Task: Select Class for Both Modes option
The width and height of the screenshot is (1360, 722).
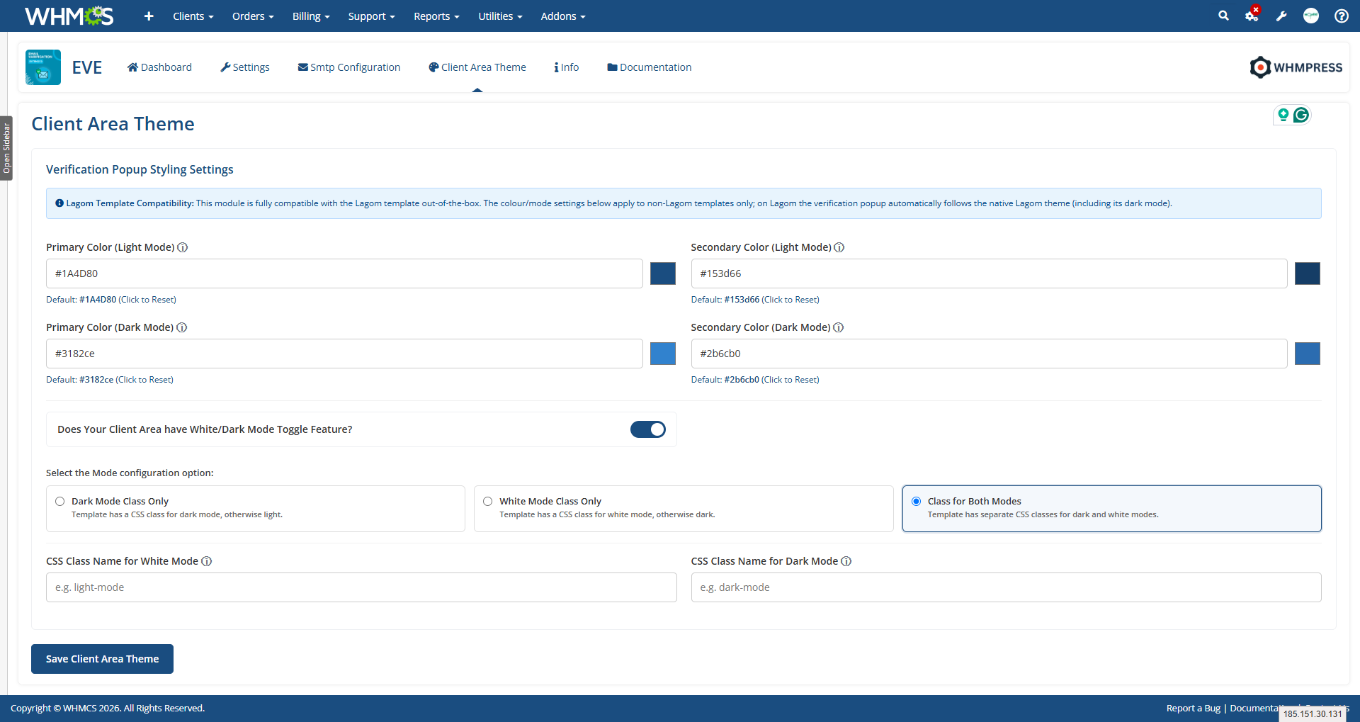Action: point(1112,509)
